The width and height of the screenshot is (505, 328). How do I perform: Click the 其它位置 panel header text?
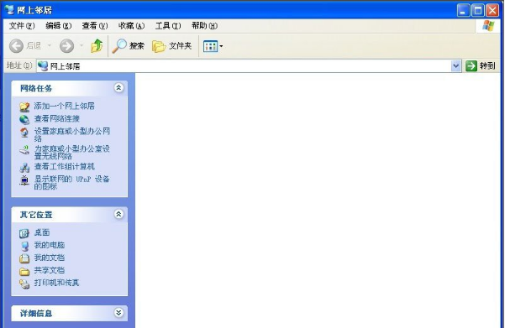click(x=36, y=215)
